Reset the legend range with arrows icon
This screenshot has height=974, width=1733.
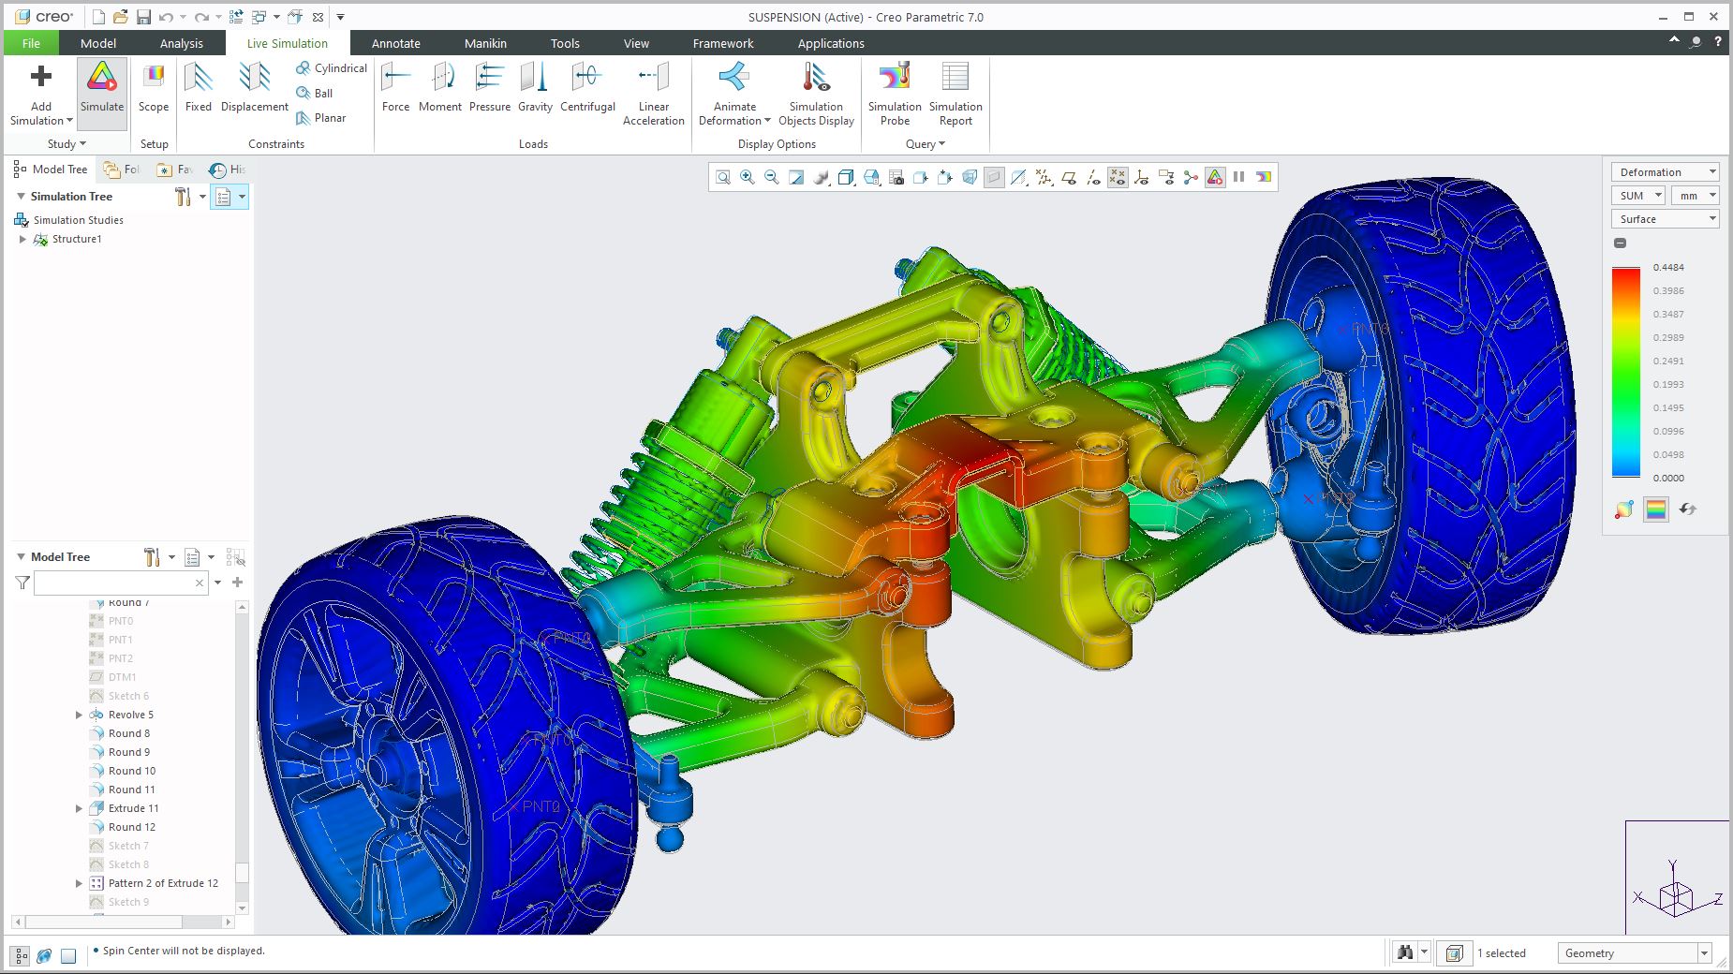(1688, 509)
